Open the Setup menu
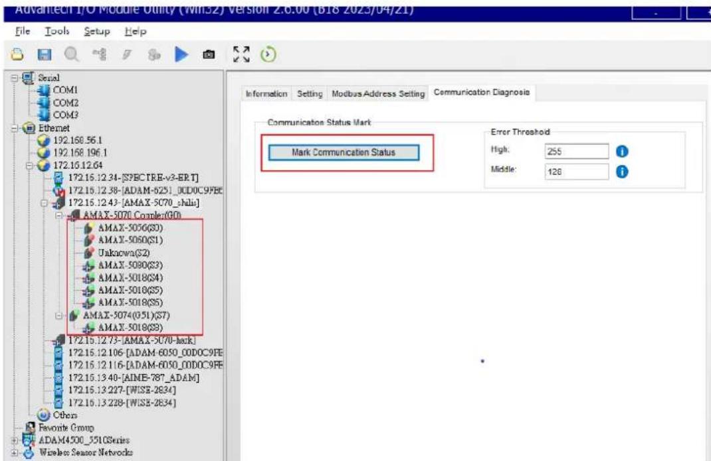This screenshot has width=711, height=461. pyautogui.click(x=97, y=31)
